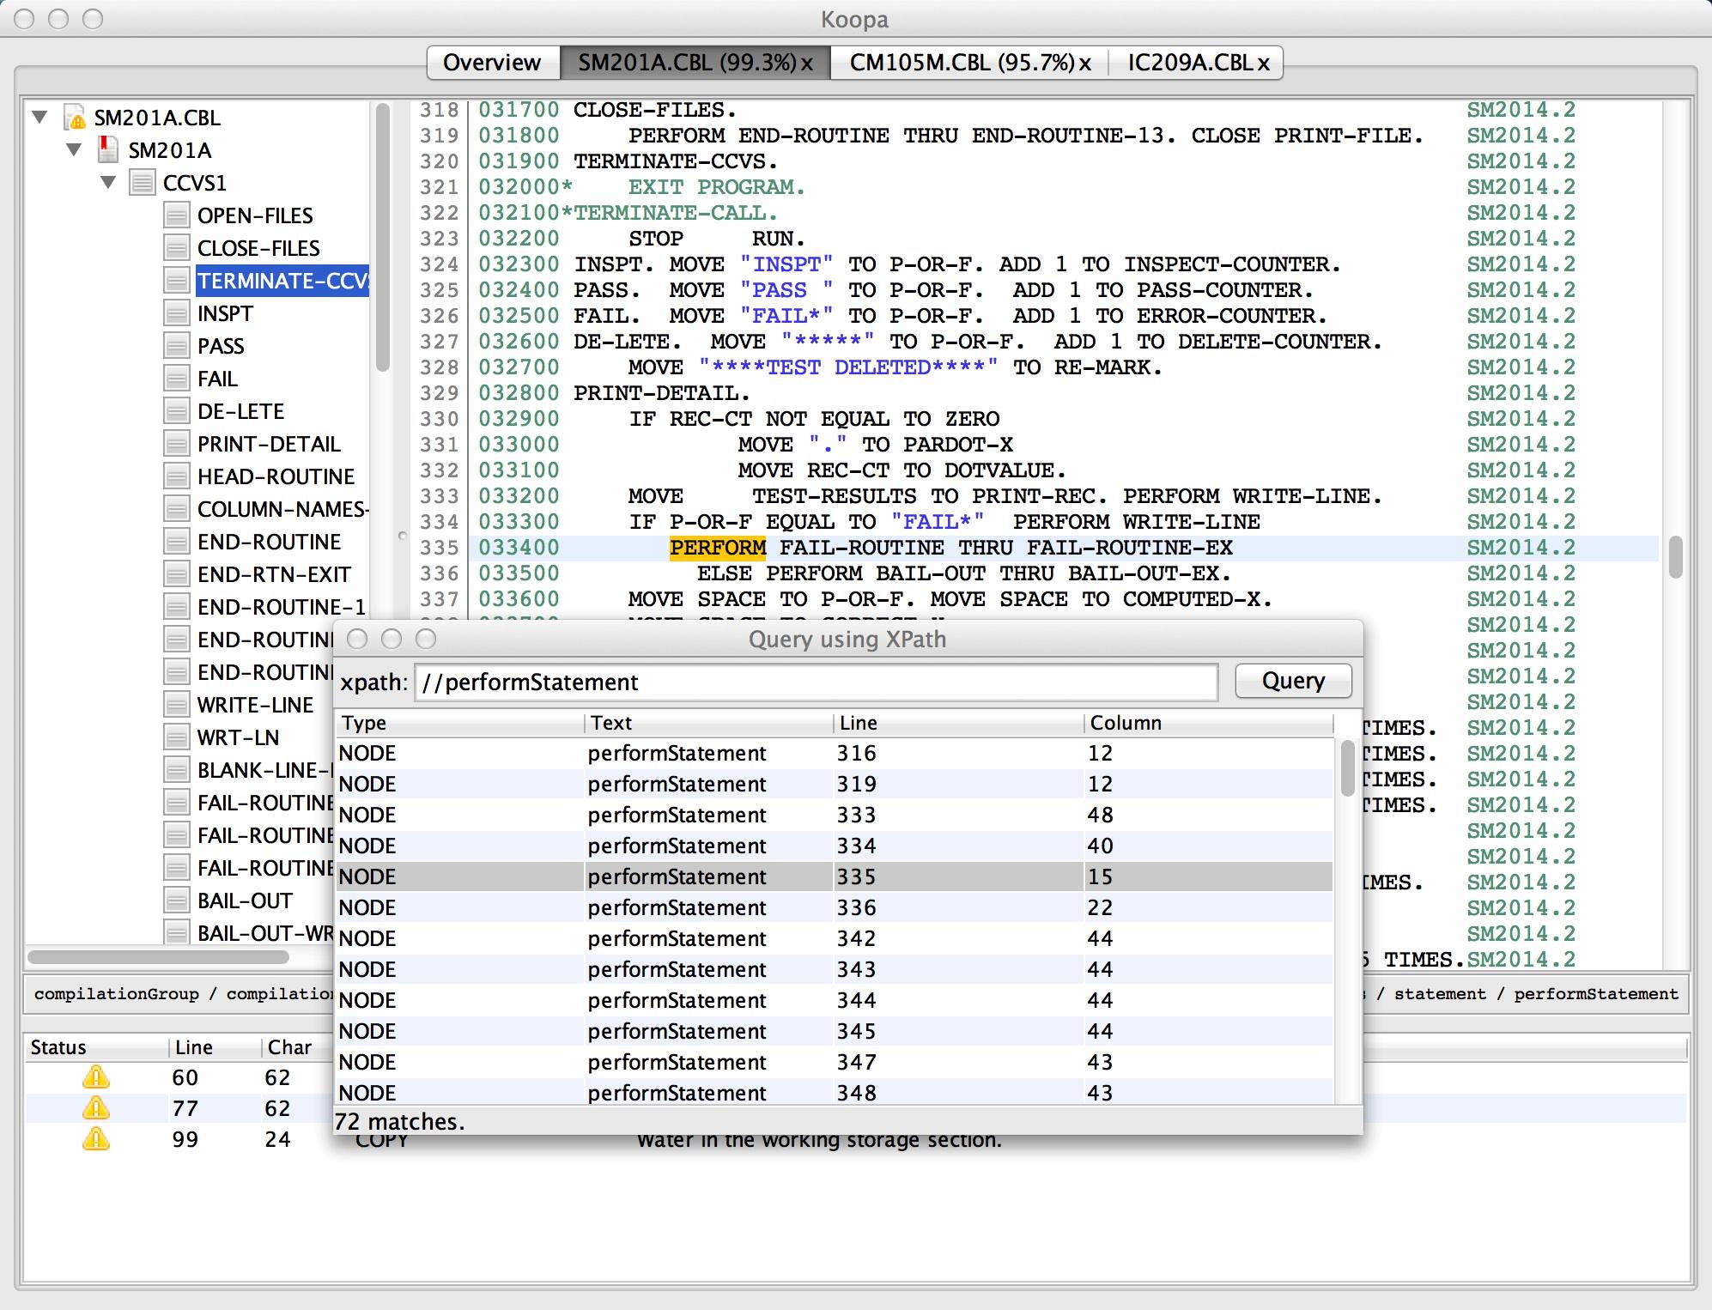Click the CCVS1 section icon
The width and height of the screenshot is (1712, 1310).
[x=142, y=183]
